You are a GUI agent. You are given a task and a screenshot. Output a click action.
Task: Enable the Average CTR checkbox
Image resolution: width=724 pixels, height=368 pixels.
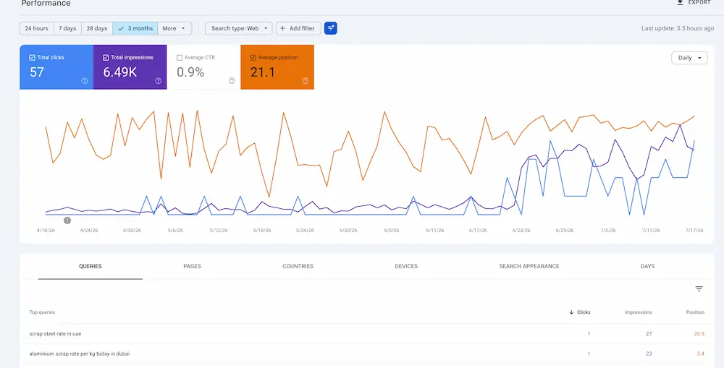[x=180, y=58]
